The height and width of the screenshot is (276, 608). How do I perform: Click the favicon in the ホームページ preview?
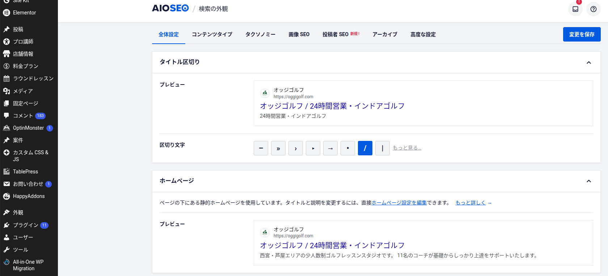point(265,232)
